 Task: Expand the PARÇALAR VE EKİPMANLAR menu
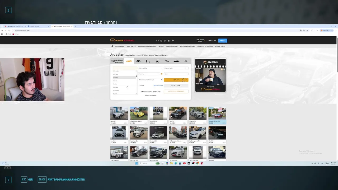pos(147,46)
